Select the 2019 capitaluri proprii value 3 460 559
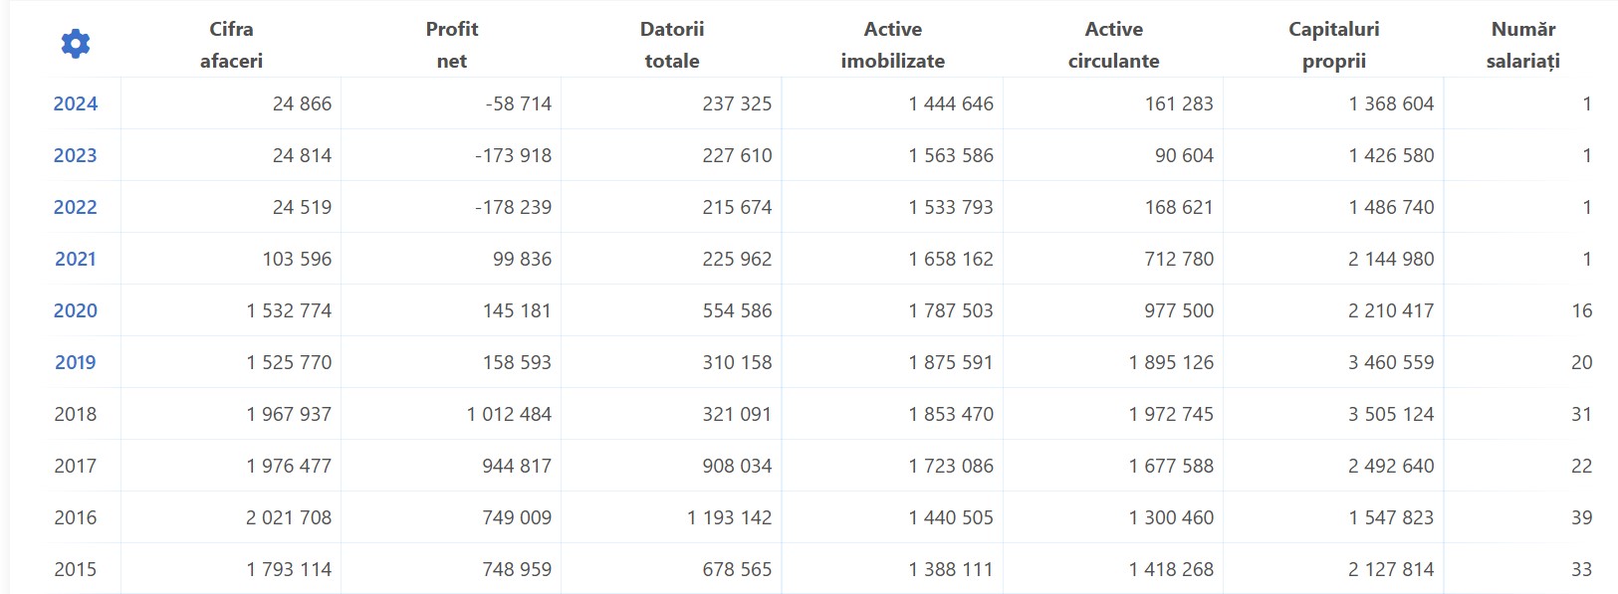 coord(1391,362)
